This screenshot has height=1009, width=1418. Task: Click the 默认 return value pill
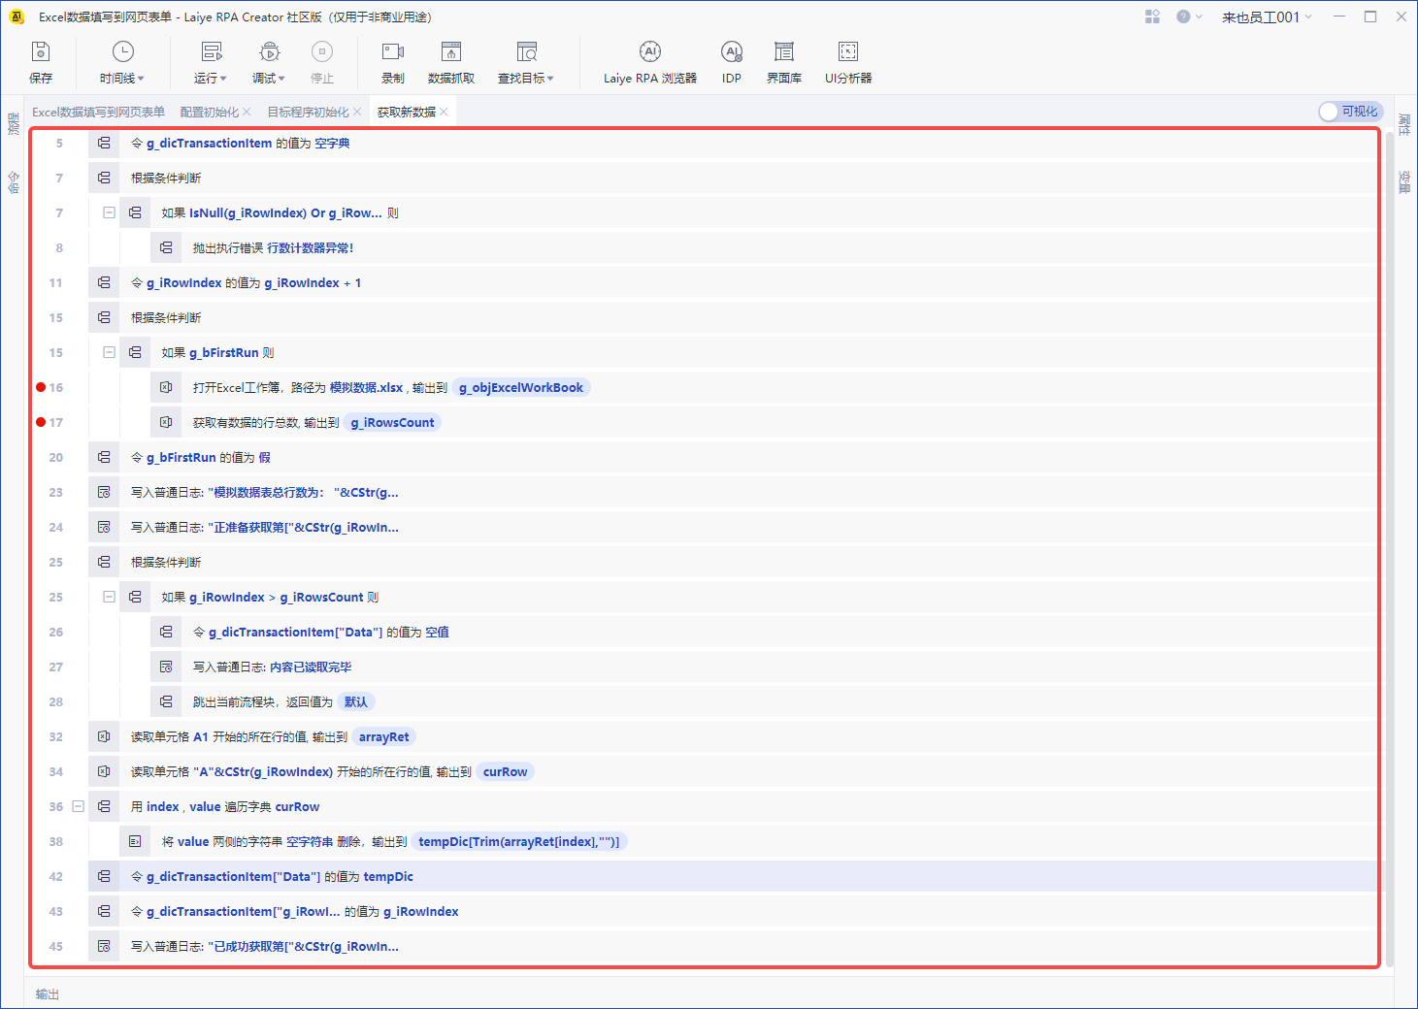(x=356, y=701)
